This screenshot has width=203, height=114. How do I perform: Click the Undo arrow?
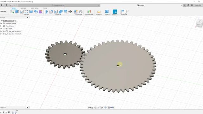[10, 5]
